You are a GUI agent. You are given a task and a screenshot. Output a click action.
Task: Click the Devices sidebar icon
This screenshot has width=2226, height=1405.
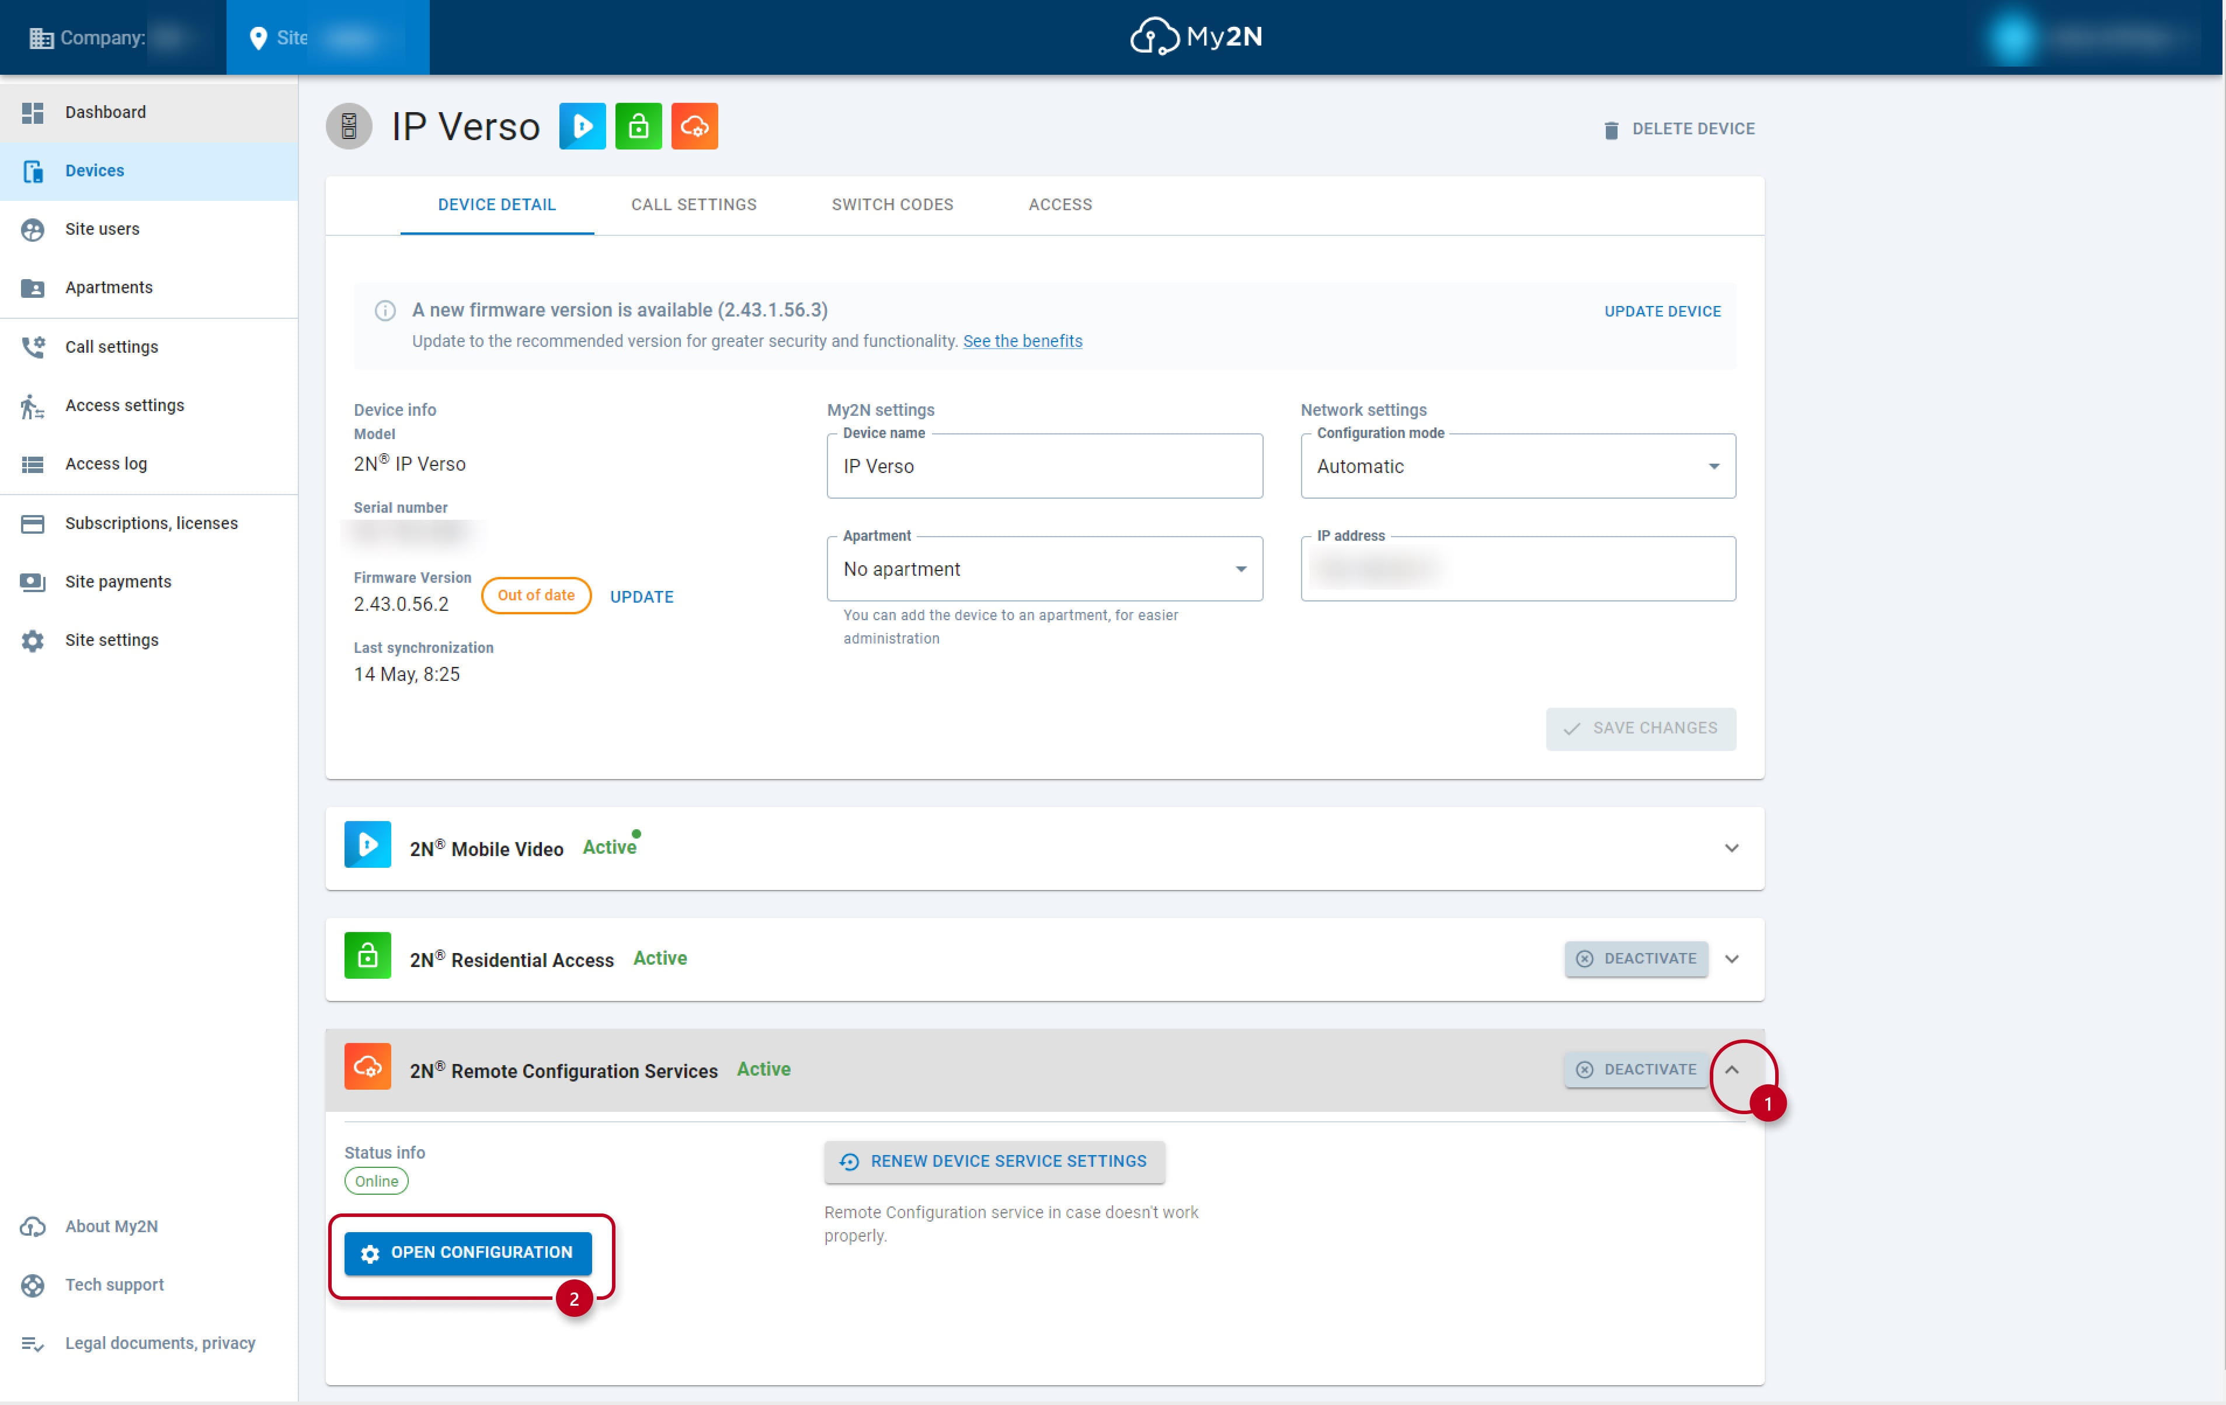pyautogui.click(x=32, y=171)
